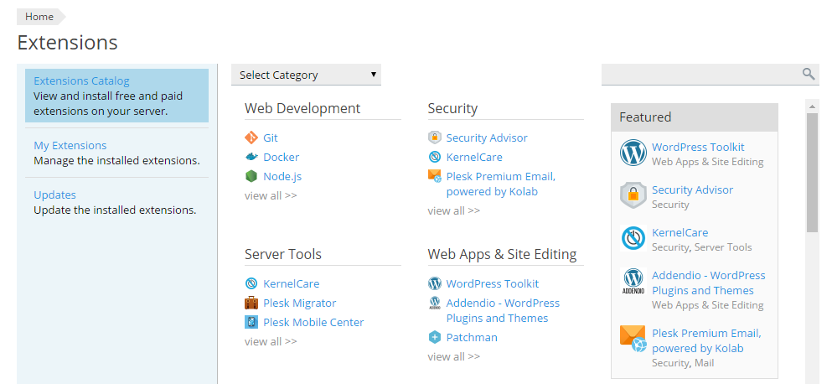Click the vertical scrollbar beside Featured
The image size is (832, 384).
pos(812,172)
